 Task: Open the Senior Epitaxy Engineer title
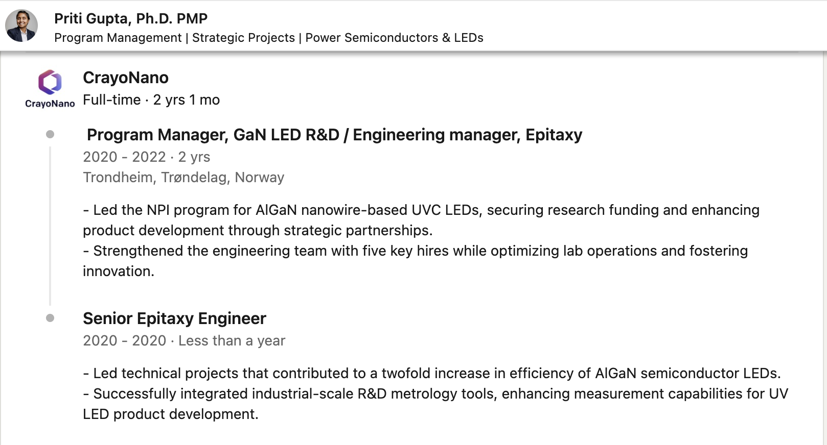tap(174, 318)
